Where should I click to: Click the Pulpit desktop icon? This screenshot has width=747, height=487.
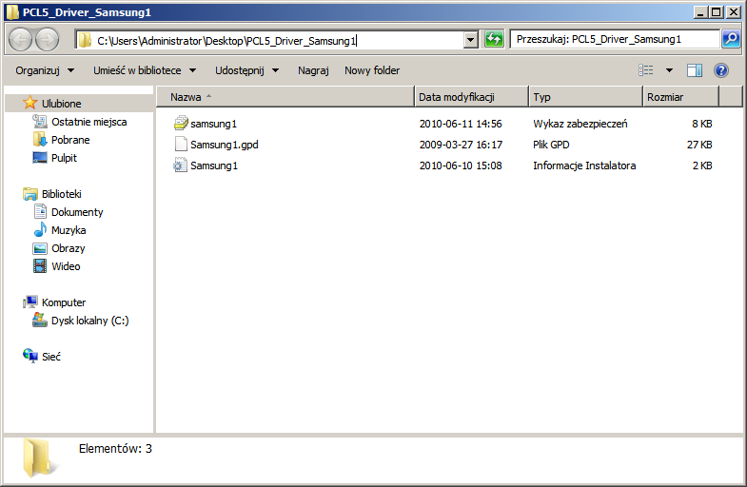[x=40, y=158]
